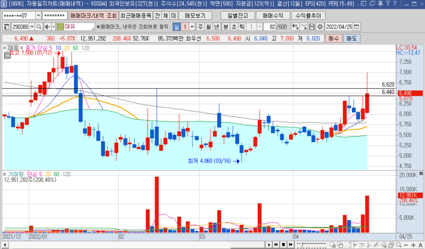The height and width of the screenshot is (249, 425).
Task: Expand the speaker options dropdown arrow
Action: [53, 26]
